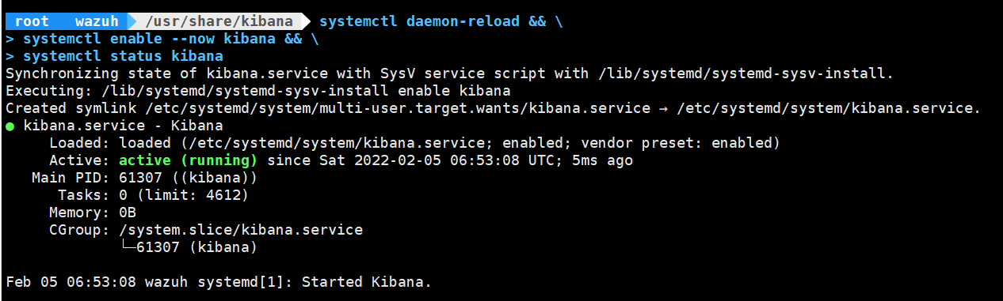
Task: Click the wazuh hostname prompt segment
Action: coord(95,22)
